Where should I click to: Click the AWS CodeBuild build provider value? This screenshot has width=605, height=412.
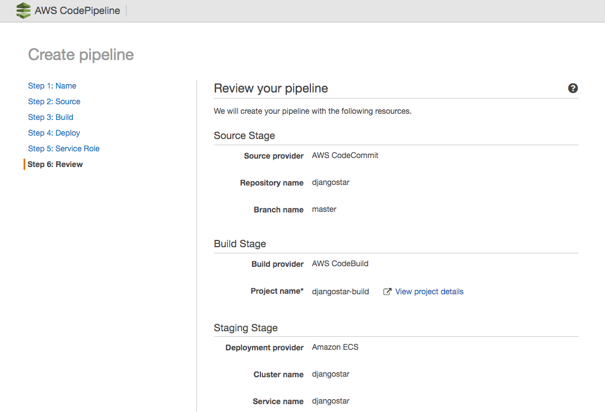340,263
